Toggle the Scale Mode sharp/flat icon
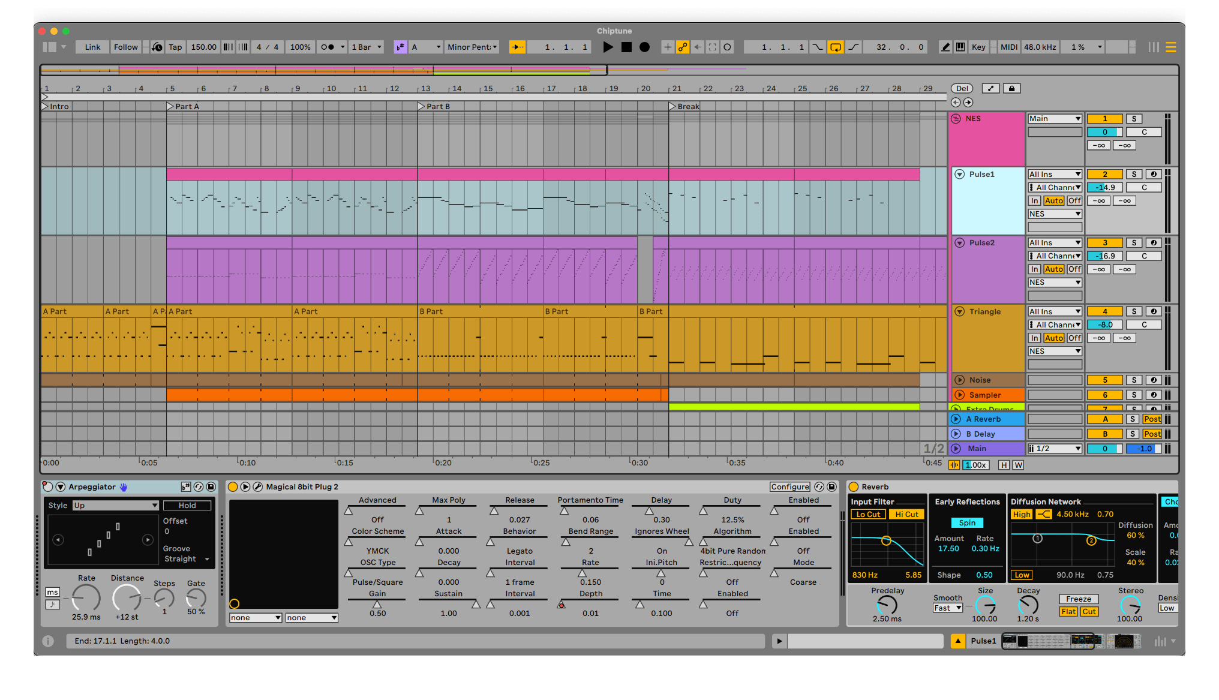 pos(400,47)
